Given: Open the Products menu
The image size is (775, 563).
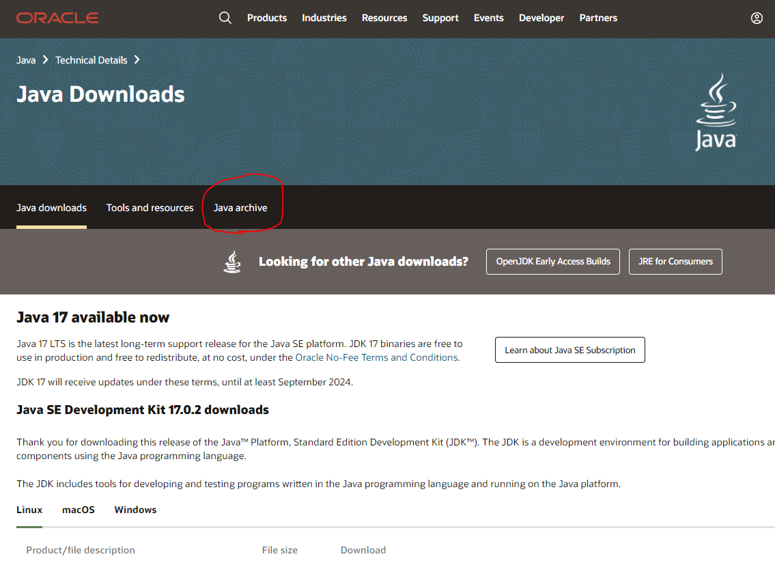Looking at the screenshot, I should 267,18.
